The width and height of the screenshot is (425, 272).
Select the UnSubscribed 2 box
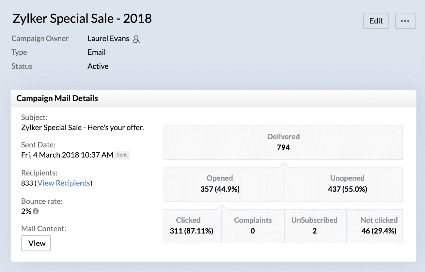point(315,226)
